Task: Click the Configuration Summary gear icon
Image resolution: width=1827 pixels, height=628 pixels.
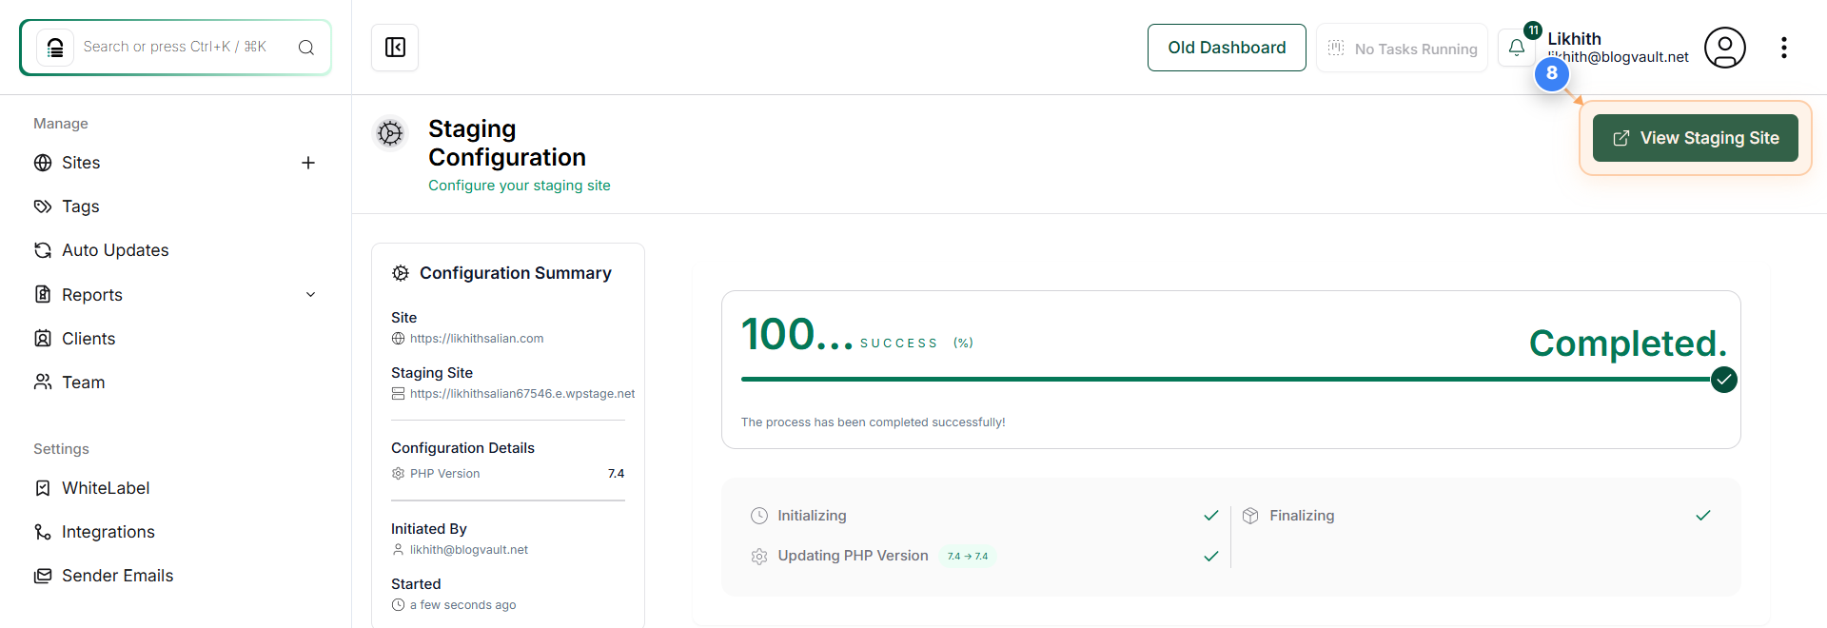Action: [x=401, y=273]
